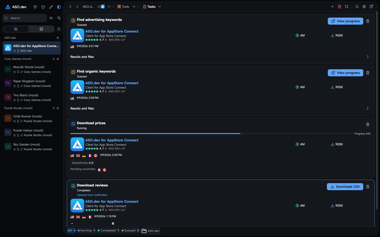Viewport: 380px width, 237px height.
Task: View progress of Find advertising keywords task
Action: coord(345,21)
